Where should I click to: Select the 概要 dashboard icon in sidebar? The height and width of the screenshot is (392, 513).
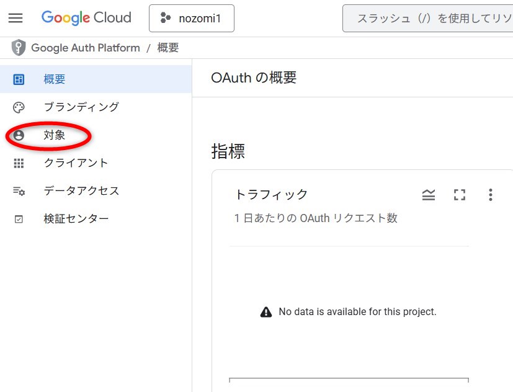click(19, 79)
